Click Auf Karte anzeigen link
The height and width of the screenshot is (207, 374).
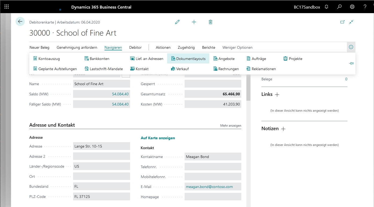coord(158,138)
